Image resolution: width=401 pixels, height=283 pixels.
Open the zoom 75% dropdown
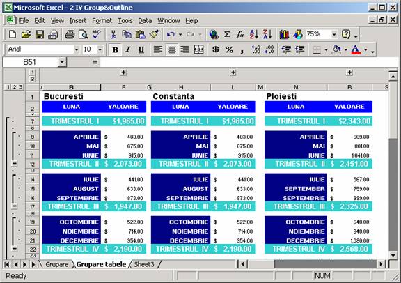(334, 34)
